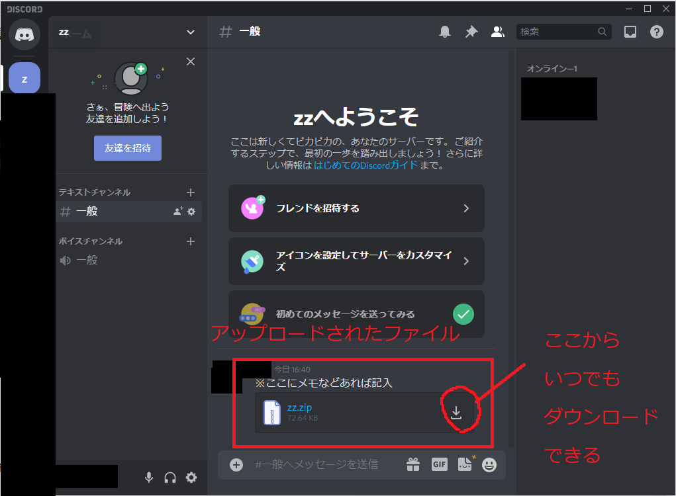The image size is (676, 496).
Task: Open the アイコンを設定してサーバーをカスタマイズ card
Action: pos(356,261)
